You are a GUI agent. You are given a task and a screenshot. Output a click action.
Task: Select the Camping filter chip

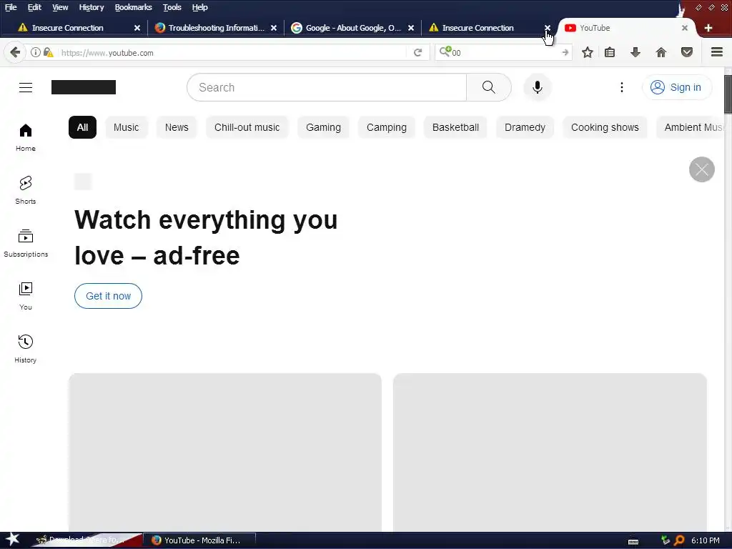tap(387, 127)
